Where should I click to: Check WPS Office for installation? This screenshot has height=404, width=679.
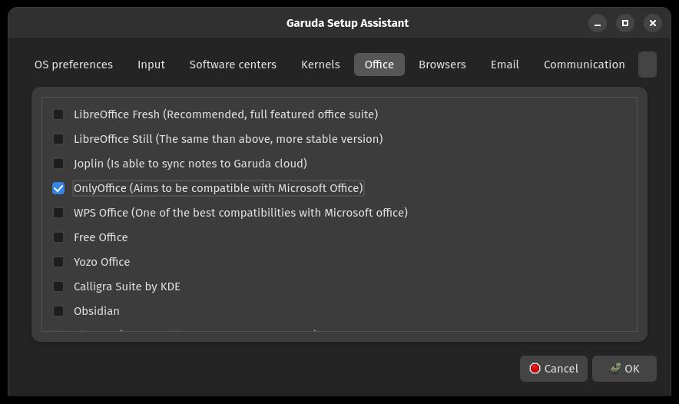(x=58, y=213)
